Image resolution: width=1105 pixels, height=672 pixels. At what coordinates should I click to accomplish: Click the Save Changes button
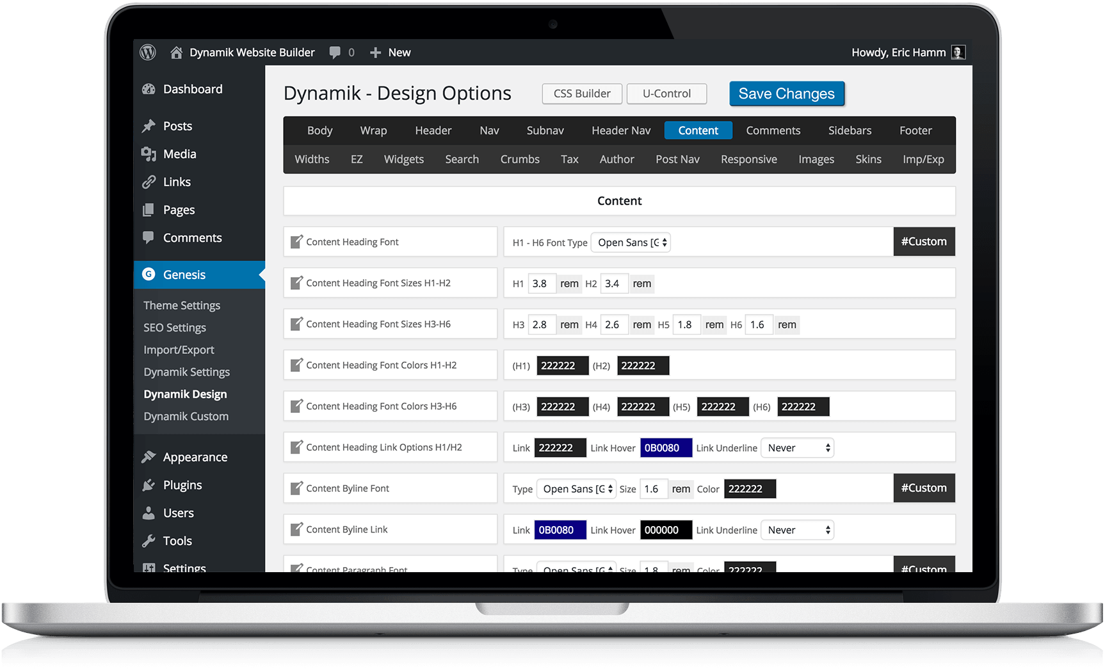pyautogui.click(x=787, y=93)
